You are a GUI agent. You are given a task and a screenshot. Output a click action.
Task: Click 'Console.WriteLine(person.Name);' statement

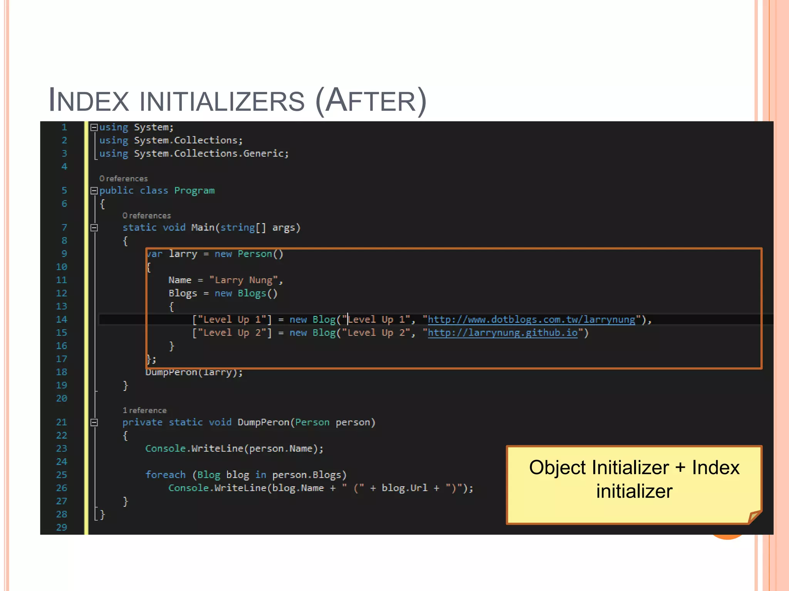[x=235, y=449]
